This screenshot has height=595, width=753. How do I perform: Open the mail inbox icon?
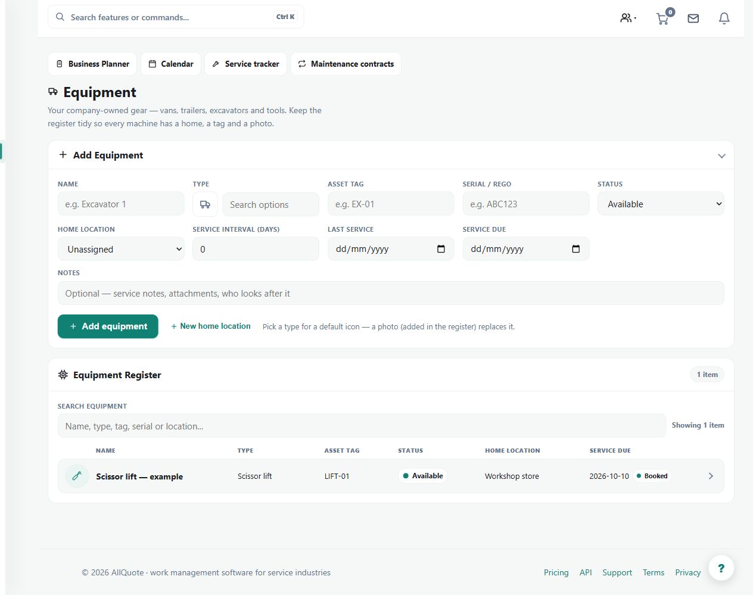(693, 18)
